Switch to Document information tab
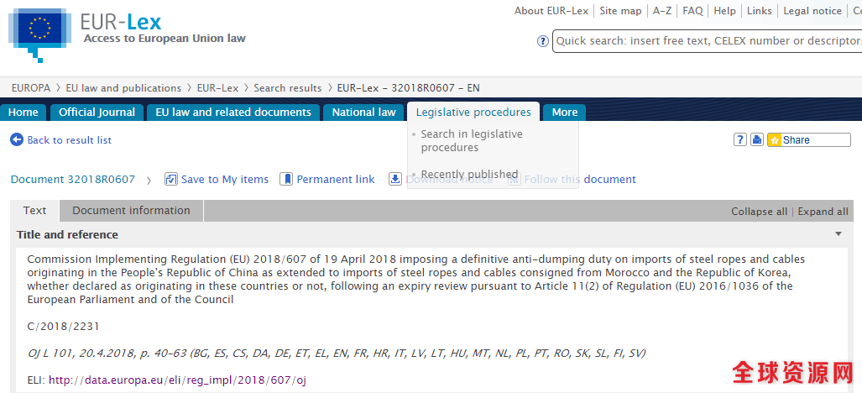This screenshot has height=393, width=862. [132, 211]
